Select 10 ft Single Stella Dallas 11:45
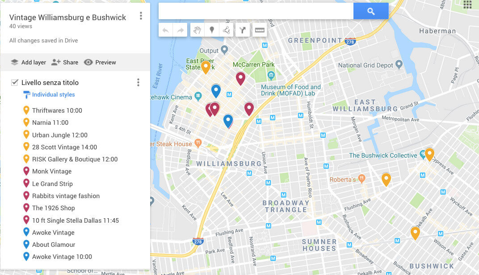This screenshot has width=479, height=275. [76, 220]
